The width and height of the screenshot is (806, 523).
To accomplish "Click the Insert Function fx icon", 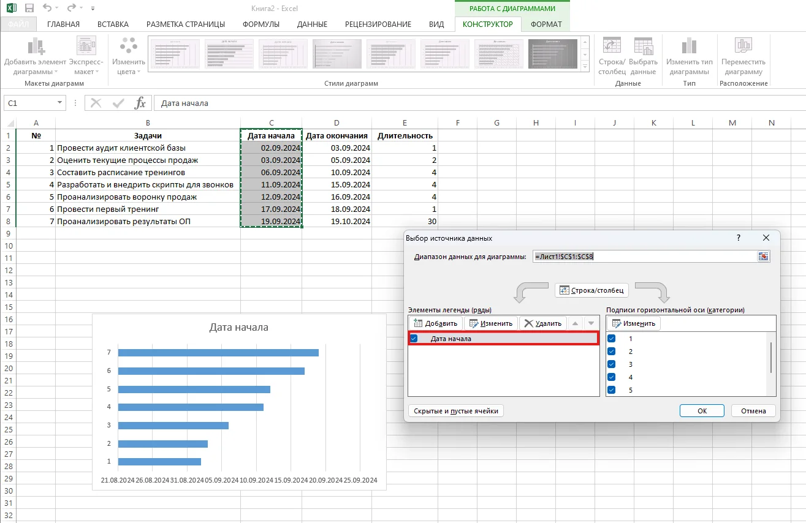I will 140,103.
